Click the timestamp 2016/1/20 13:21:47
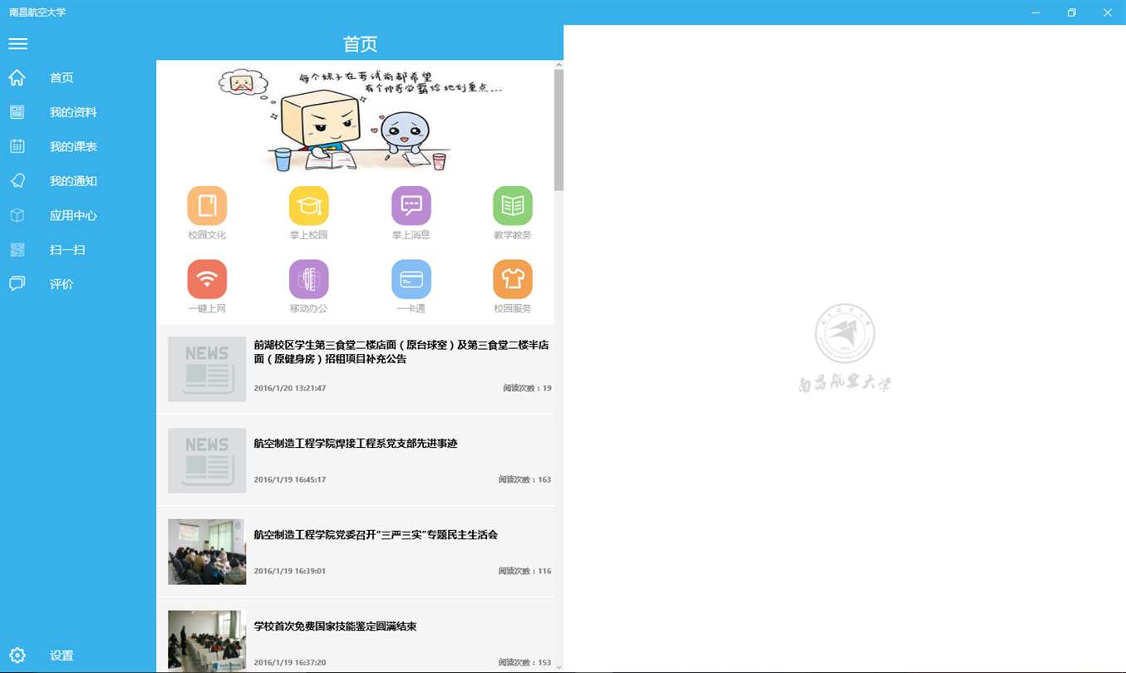 [x=290, y=388]
